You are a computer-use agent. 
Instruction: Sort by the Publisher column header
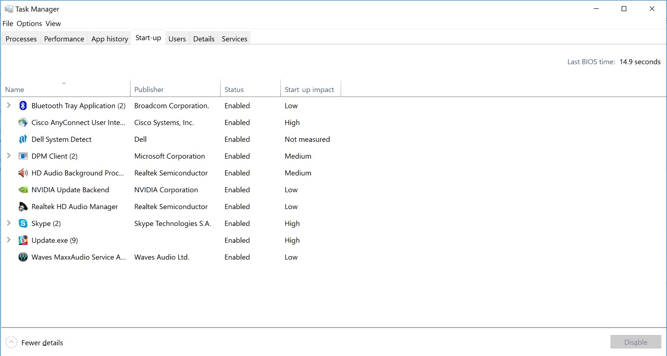coord(175,88)
